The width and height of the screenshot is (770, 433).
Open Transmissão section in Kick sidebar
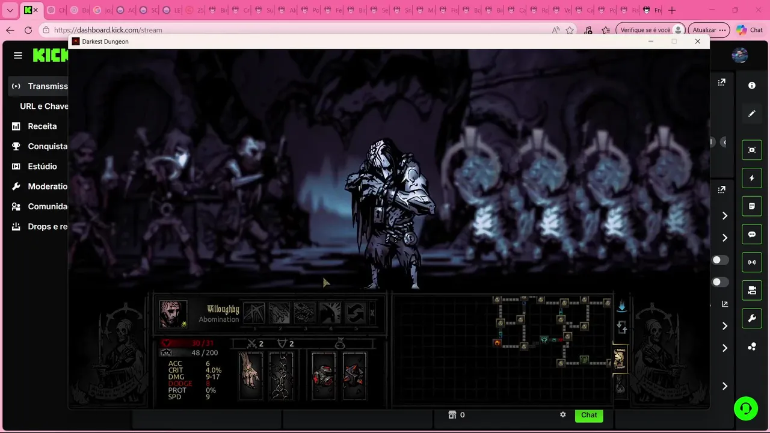point(38,86)
